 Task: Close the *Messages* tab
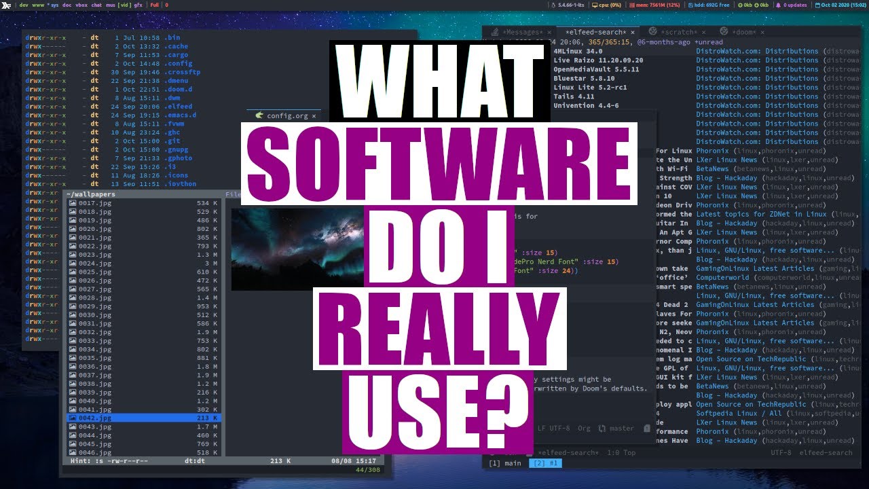click(x=549, y=32)
